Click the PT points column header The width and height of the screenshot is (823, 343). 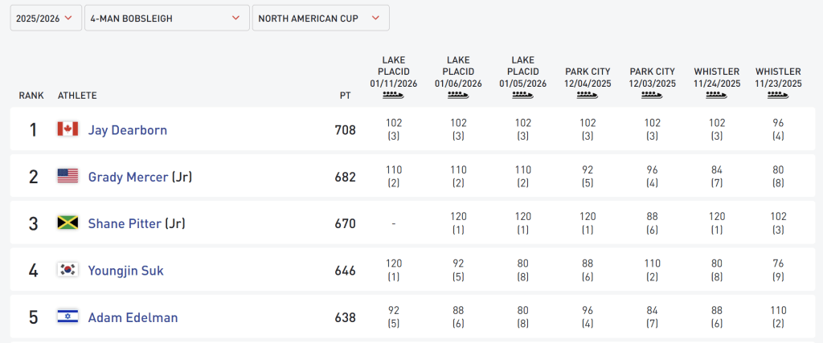pos(345,96)
